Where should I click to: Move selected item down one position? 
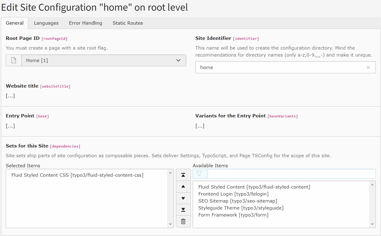point(183,198)
